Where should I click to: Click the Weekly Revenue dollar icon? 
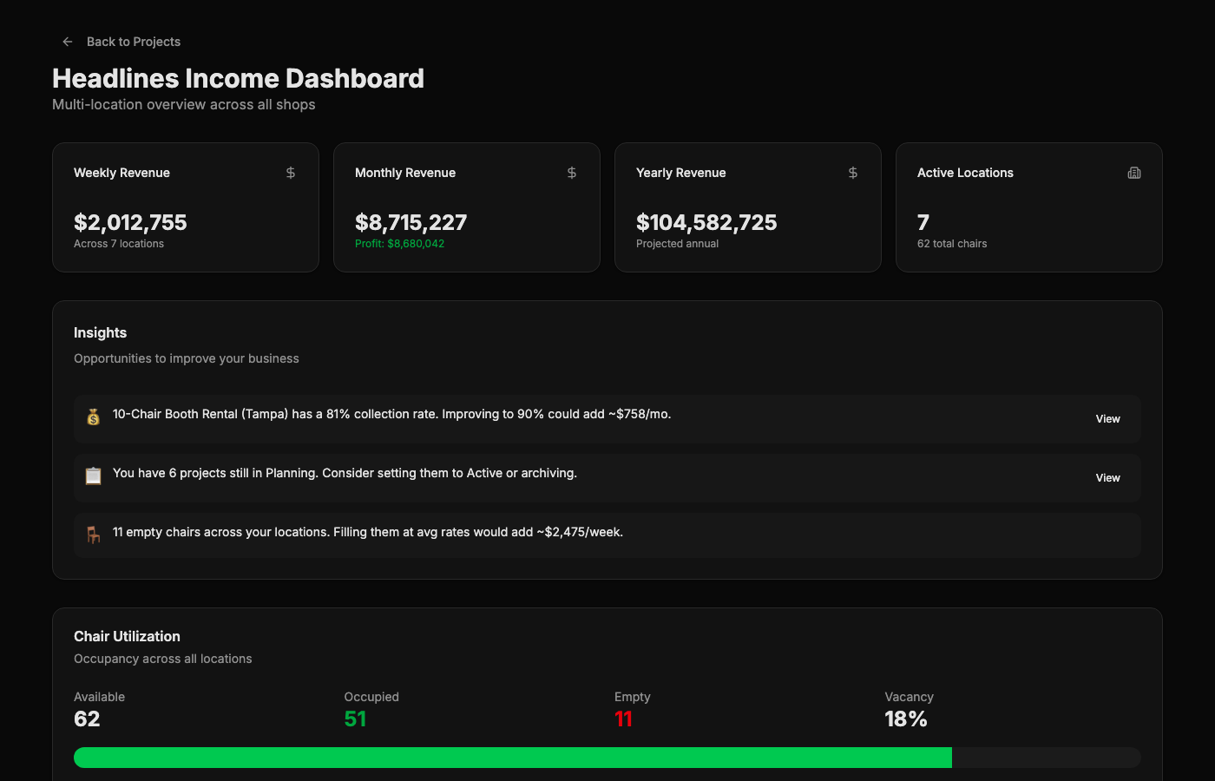(291, 173)
